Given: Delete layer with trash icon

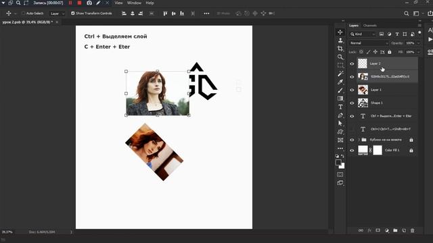Looking at the screenshot, I should pyautogui.click(x=412, y=230).
